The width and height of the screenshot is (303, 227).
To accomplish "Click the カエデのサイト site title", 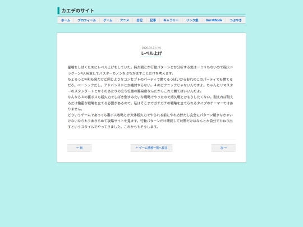I will tap(77, 11).
